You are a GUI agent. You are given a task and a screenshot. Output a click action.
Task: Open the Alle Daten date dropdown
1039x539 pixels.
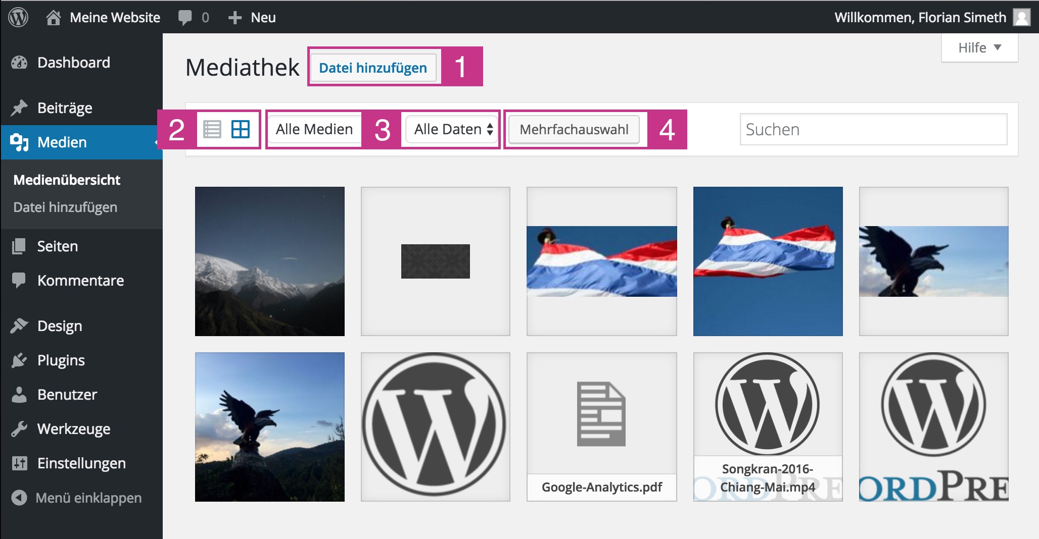(x=452, y=129)
